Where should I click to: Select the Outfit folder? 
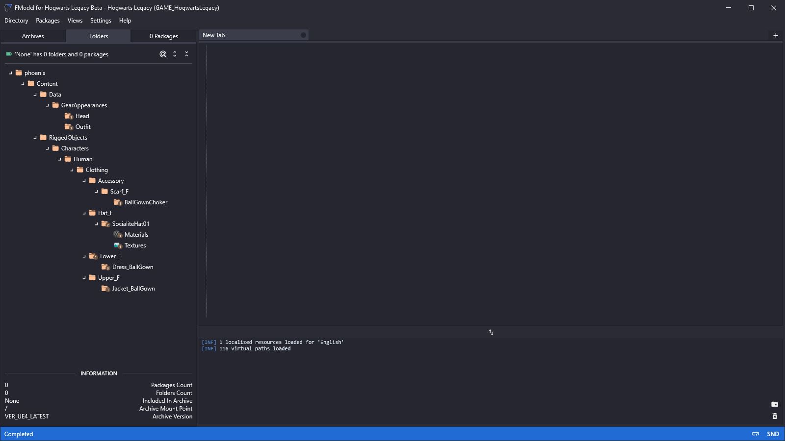(x=83, y=127)
